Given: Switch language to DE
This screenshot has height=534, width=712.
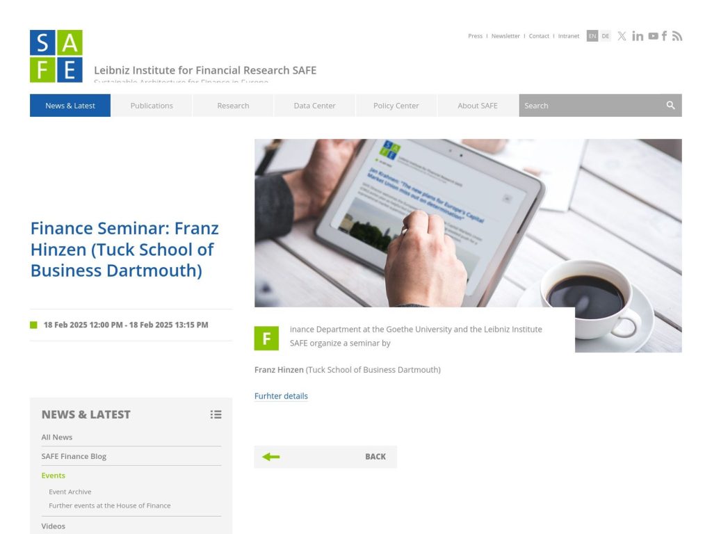Looking at the screenshot, I should pyautogui.click(x=604, y=35).
